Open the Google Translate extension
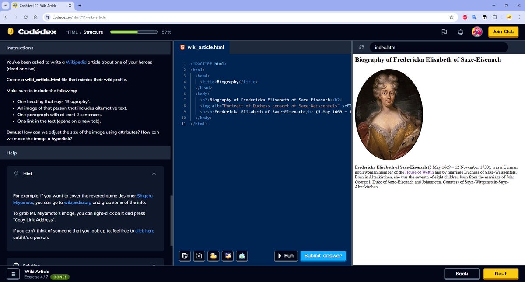 (x=475, y=17)
